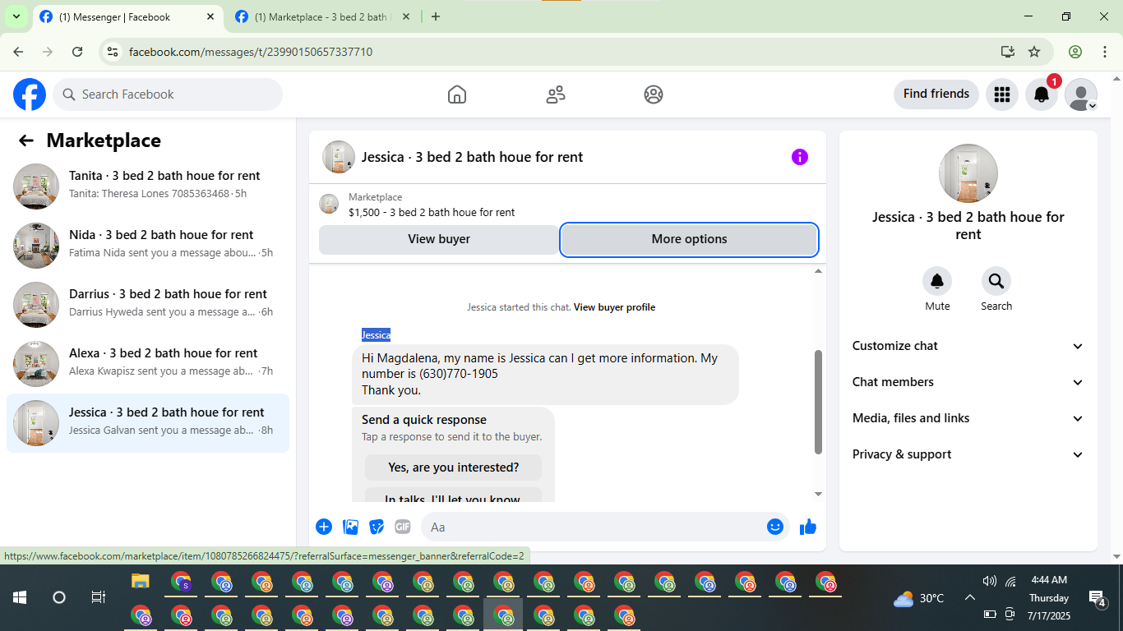Open the account profile avatar menu
Screen dimensions: 1123x631
1081,94
